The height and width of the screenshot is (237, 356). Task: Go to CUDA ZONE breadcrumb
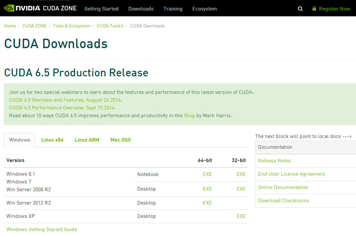tap(34, 26)
